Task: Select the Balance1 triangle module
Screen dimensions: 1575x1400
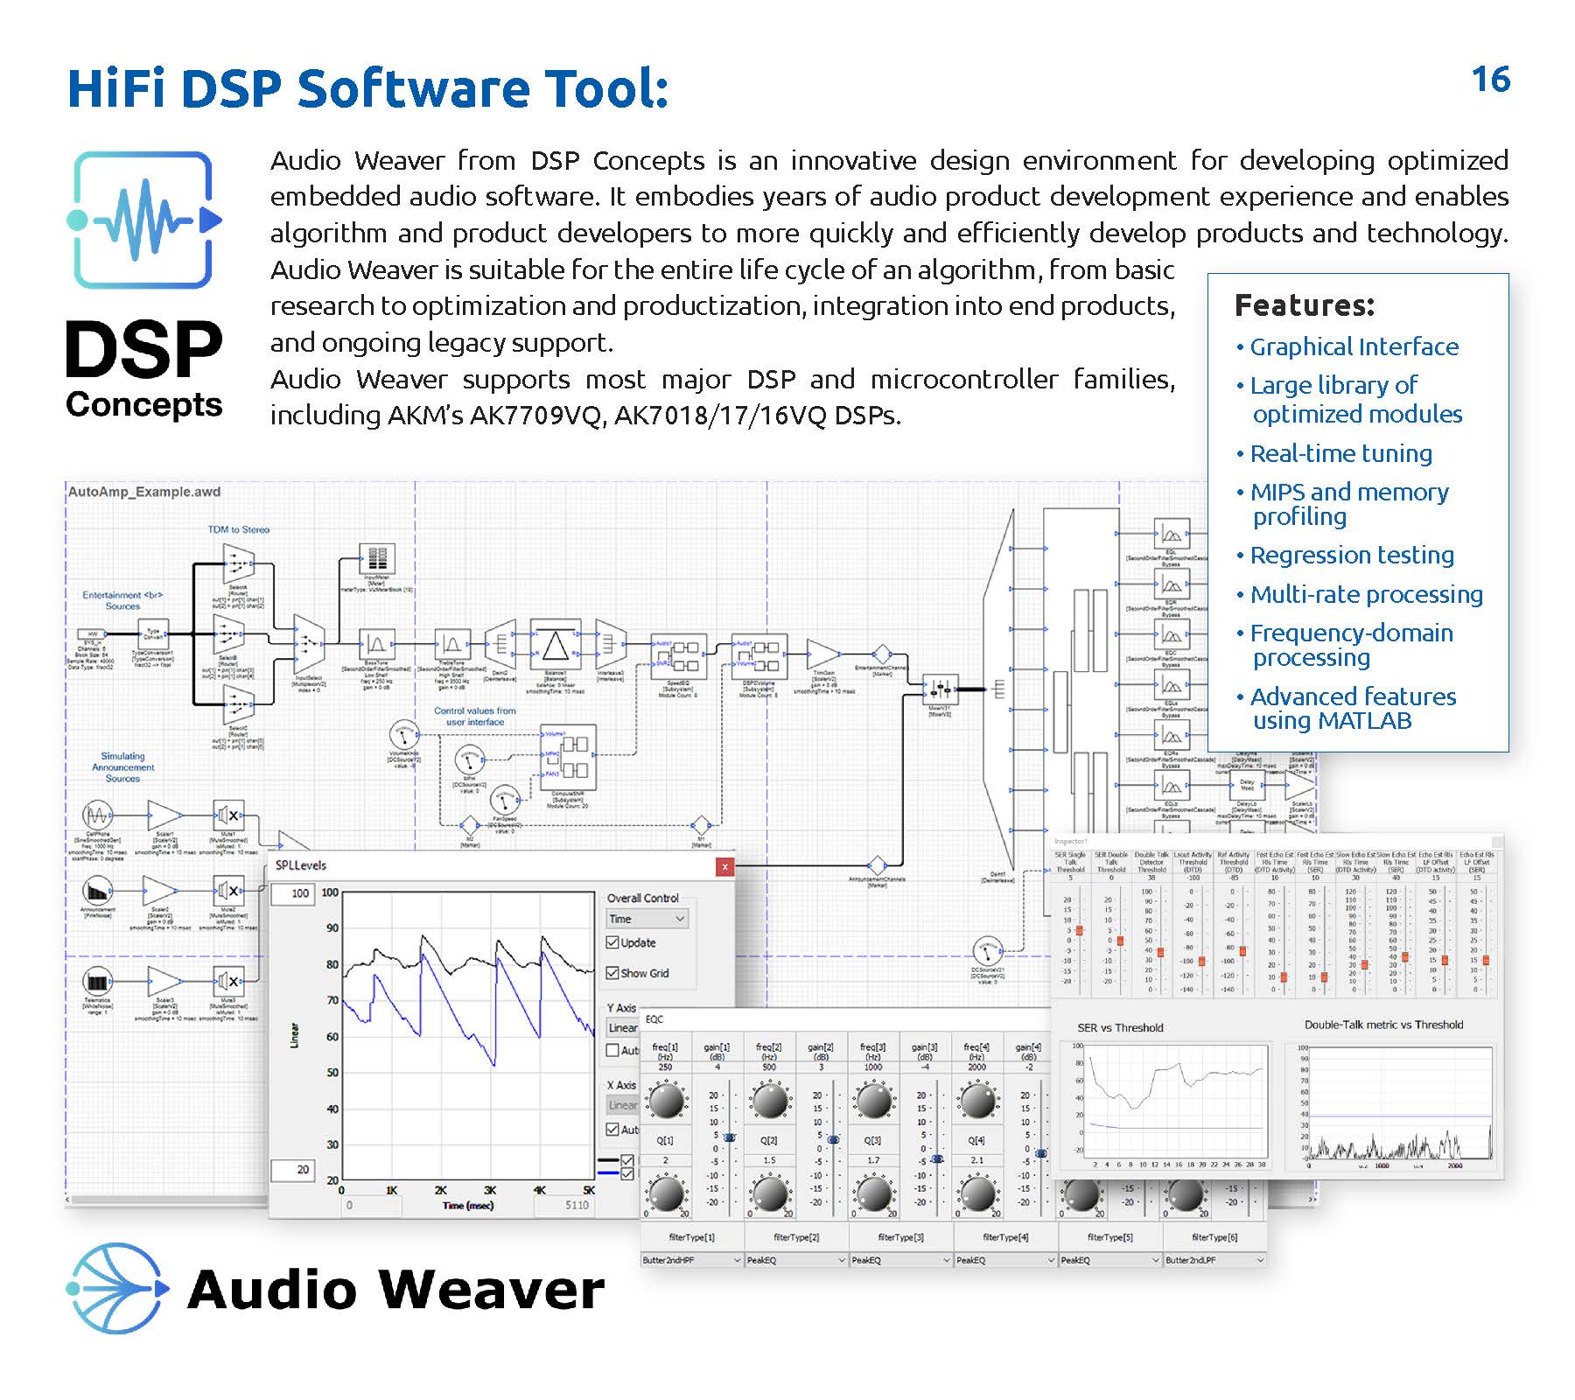Action: click(554, 646)
